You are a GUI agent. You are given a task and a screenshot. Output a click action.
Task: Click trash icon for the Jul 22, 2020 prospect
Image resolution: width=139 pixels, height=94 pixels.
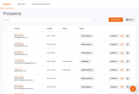pos(128,53)
